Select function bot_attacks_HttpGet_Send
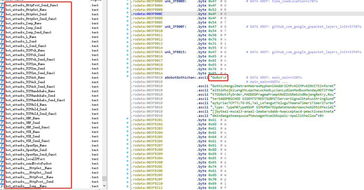Screen dimensions: 364x190 click(x=26, y=14)
